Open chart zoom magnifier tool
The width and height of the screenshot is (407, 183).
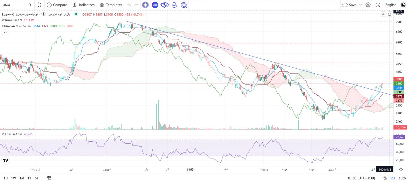click(x=184, y=5)
